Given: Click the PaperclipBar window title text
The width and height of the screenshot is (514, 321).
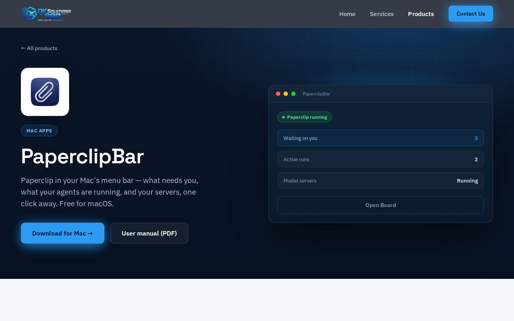Looking at the screenshot, I should [x=316, y=94].
